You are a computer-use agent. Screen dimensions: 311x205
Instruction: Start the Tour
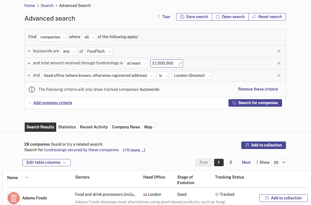click(166, 17)
